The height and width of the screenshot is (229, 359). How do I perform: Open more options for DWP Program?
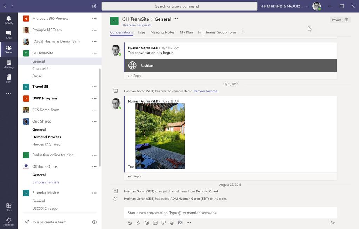coord(94,98)
